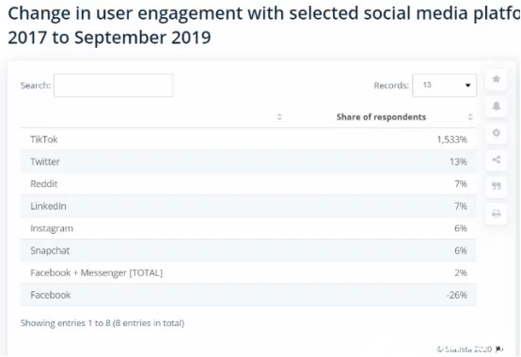Click the Statista 2020 copyright link

pos(465,349)
